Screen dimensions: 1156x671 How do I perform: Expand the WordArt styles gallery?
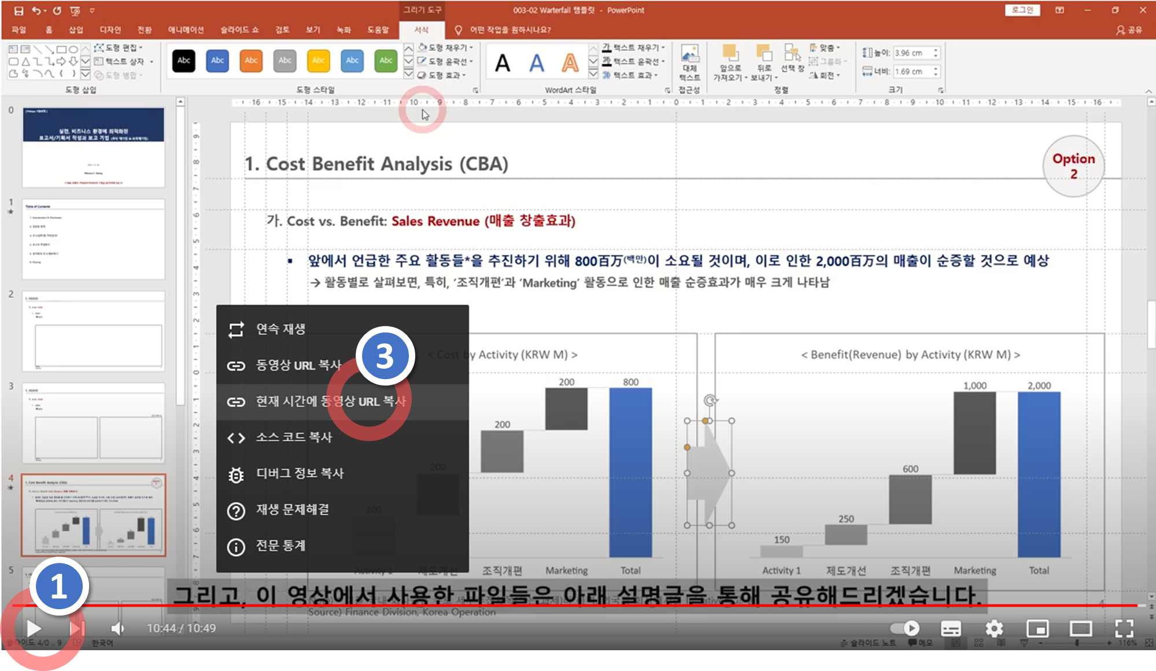(593, 75)
